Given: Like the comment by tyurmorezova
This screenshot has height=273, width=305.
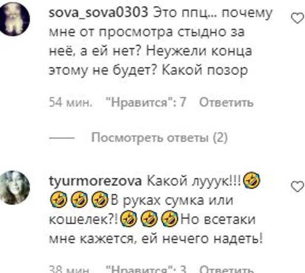Looking at the screenshot, I should 298,186.
